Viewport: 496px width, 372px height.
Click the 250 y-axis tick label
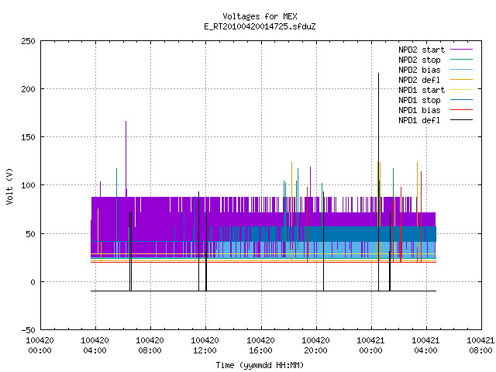(x=28, y=41)
